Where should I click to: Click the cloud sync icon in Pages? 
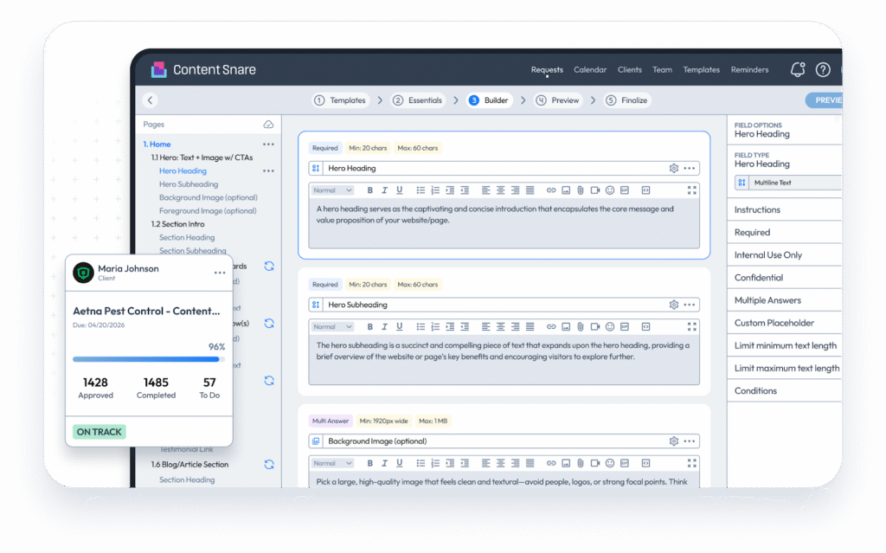[268, 125]
